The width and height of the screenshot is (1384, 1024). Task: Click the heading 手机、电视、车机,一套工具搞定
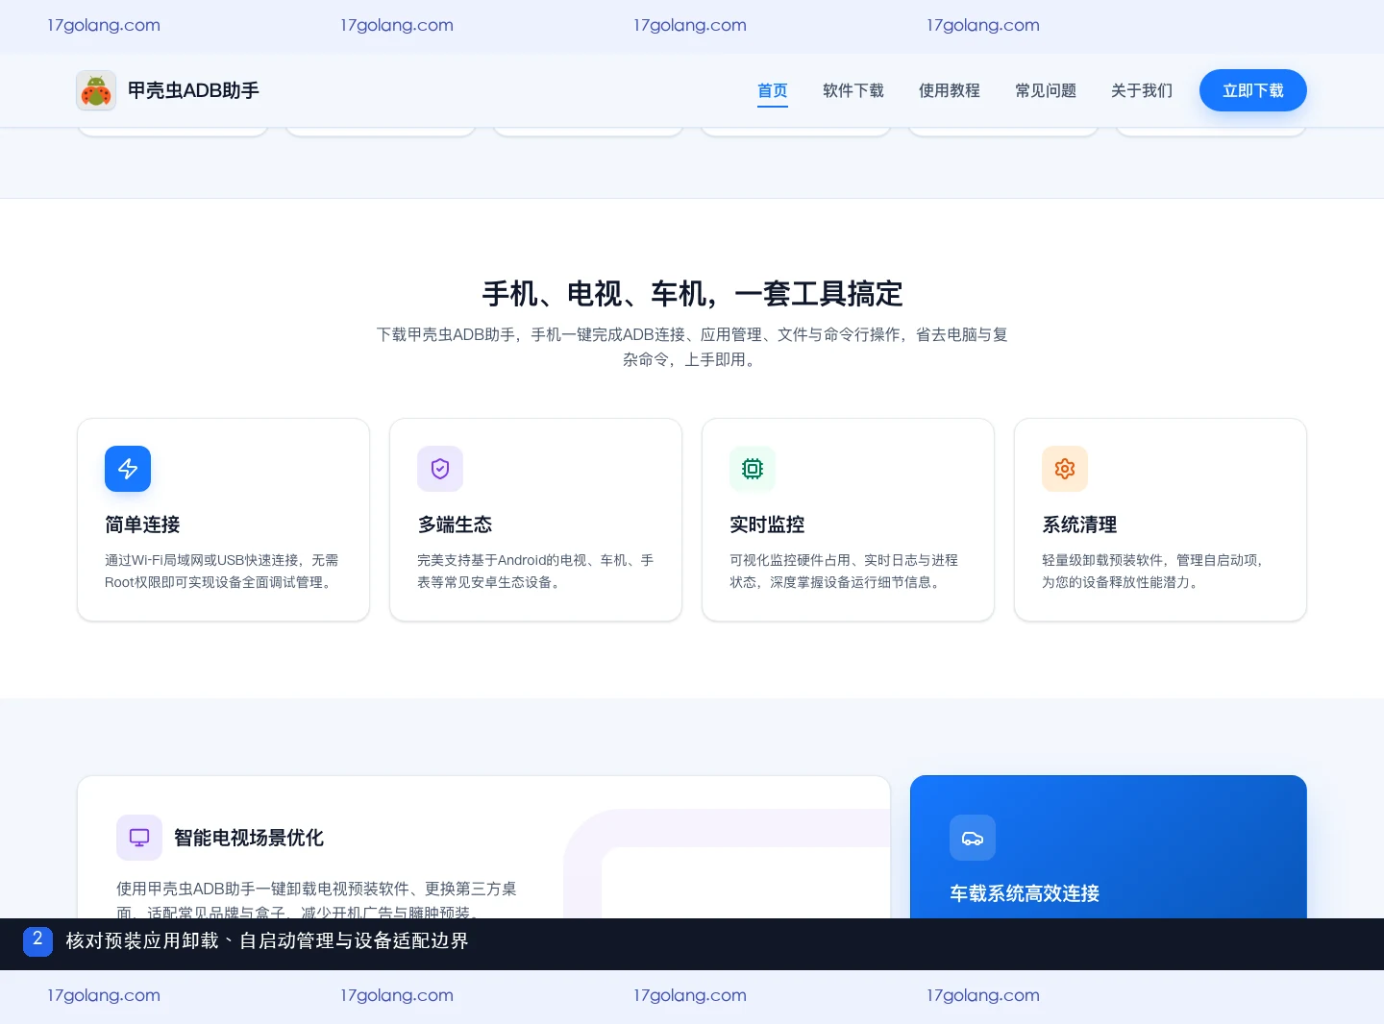coord(692,294)
